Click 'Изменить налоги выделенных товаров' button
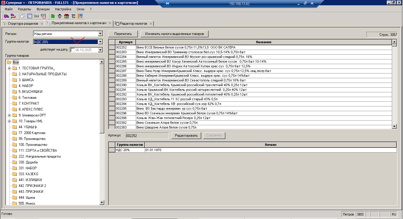 (174, 34)
